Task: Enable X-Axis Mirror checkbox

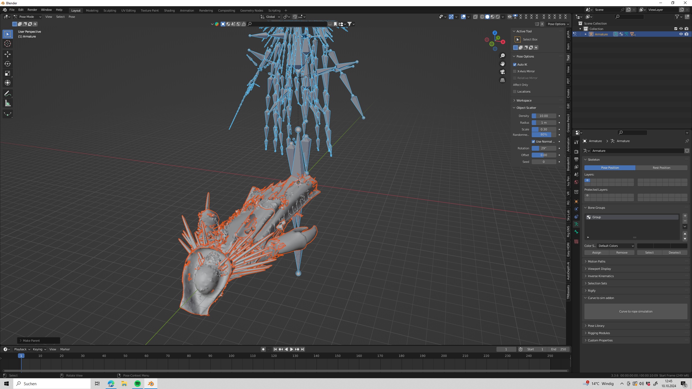Action: 515,71
